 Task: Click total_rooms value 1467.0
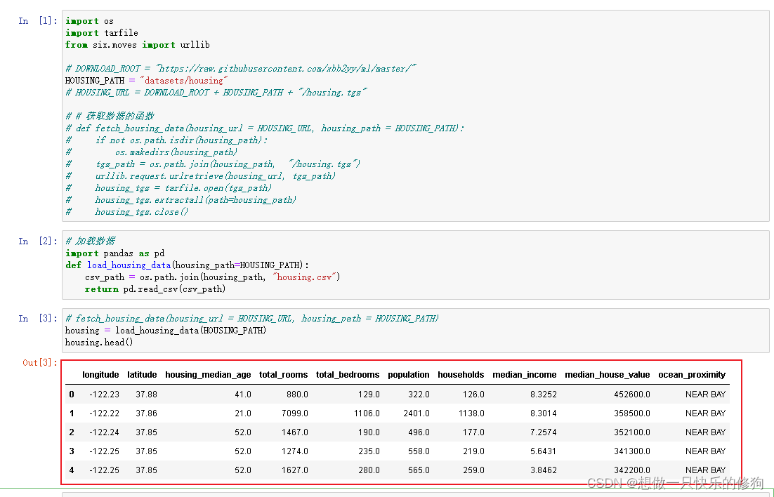pyautogui.click(x=295, y=432)
